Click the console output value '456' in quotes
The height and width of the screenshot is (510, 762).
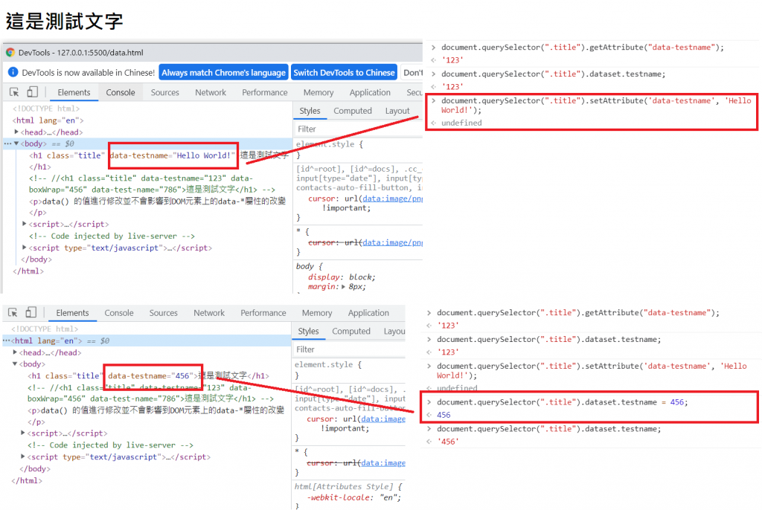447,442
